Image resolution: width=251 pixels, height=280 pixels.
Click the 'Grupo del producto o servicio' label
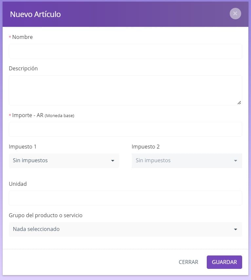[x=46, y=215]
